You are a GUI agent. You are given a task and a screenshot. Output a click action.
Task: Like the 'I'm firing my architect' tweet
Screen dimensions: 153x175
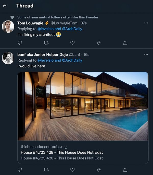click(x=72, y=43)
